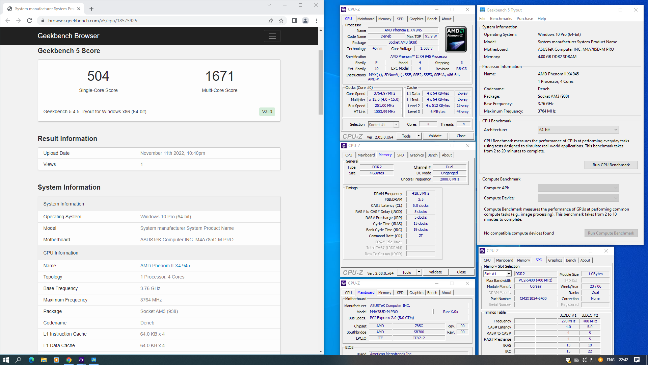Click the Close button in Memory CPU-Z window
Viewport: 648px width, 365px height.
461,272
